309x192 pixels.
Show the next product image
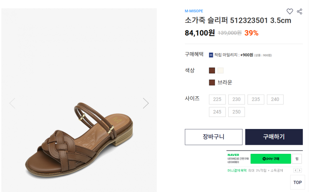(146, 103)
